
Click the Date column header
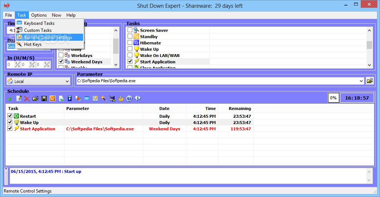(x=165, y=108)
